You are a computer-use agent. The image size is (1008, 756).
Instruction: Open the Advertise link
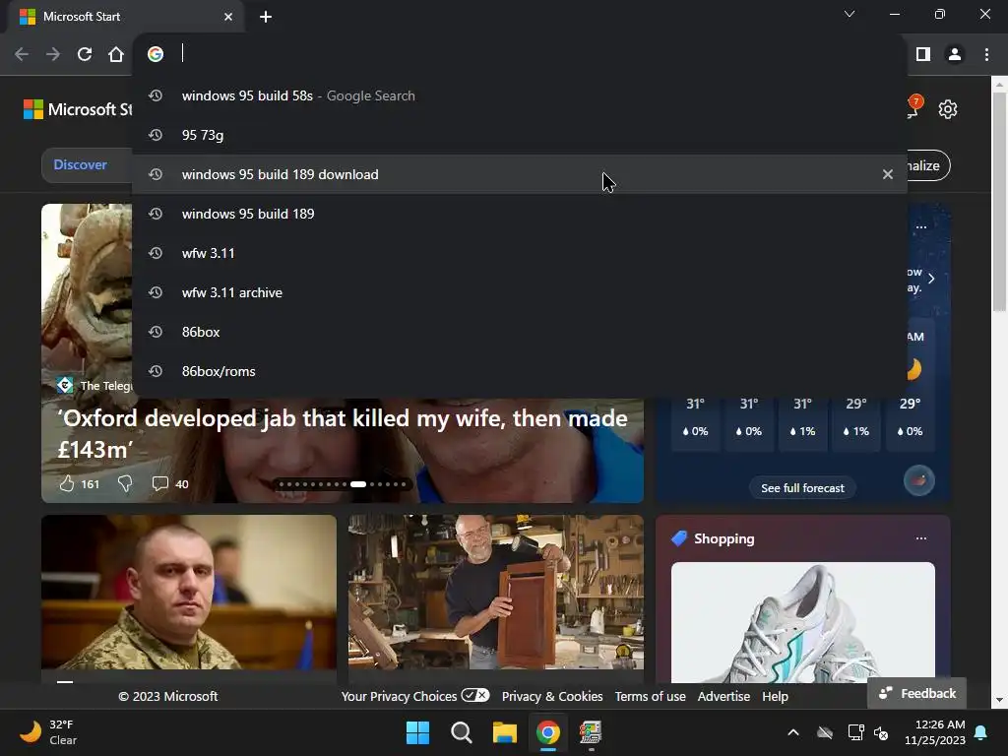pyautogui.click(x=724, y=696)
